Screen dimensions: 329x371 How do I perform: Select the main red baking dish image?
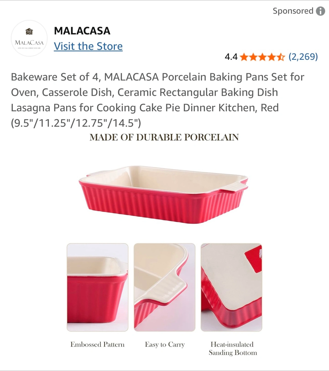[x=163, y=195]
